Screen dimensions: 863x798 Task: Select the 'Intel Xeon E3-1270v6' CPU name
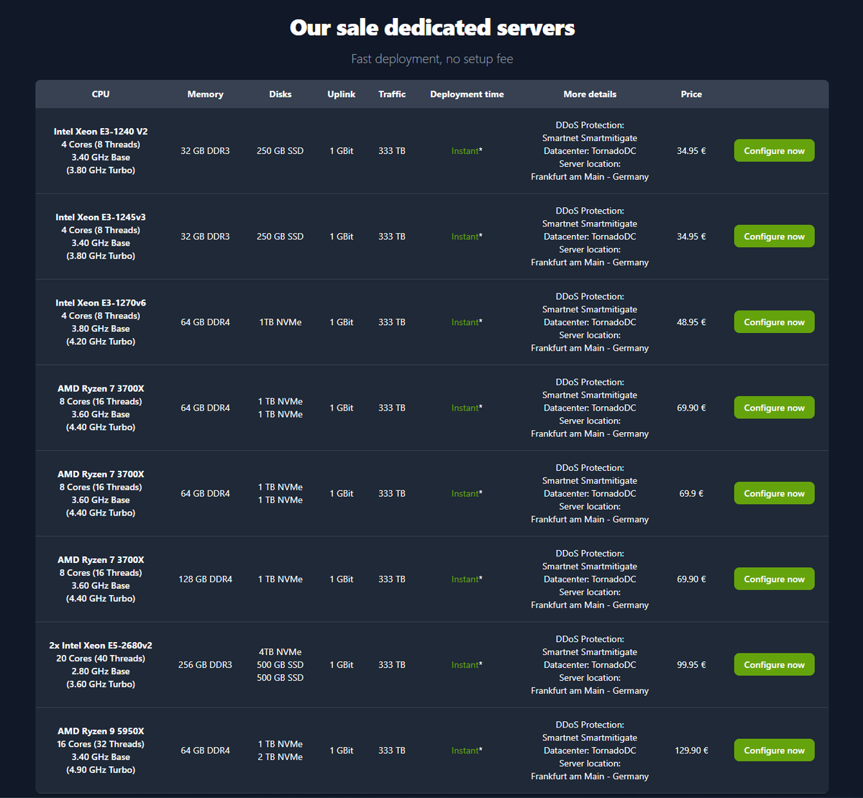point(101,303)
